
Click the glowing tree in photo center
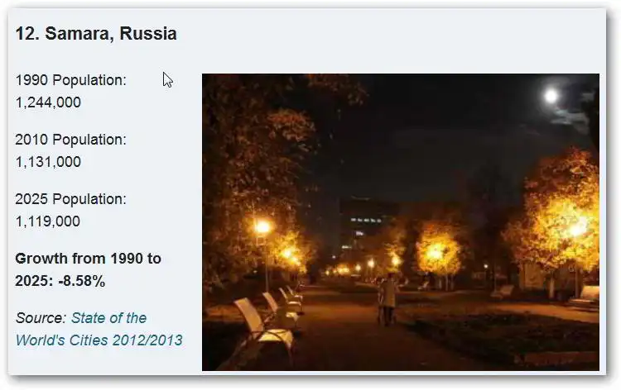(437, 248)
